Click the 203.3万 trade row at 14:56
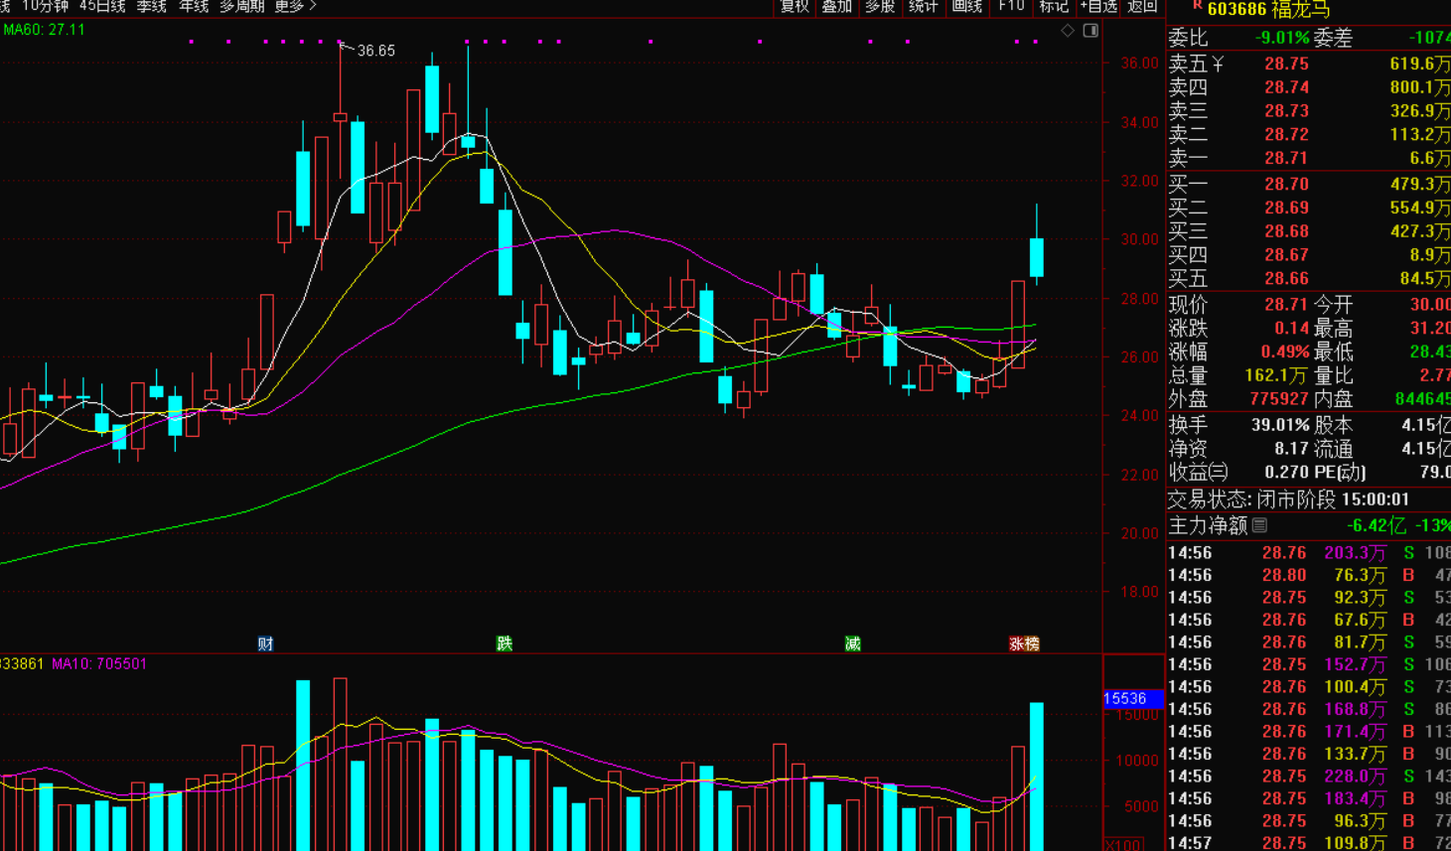This screenshot has width=1451, height=851. pos(1309,553)
